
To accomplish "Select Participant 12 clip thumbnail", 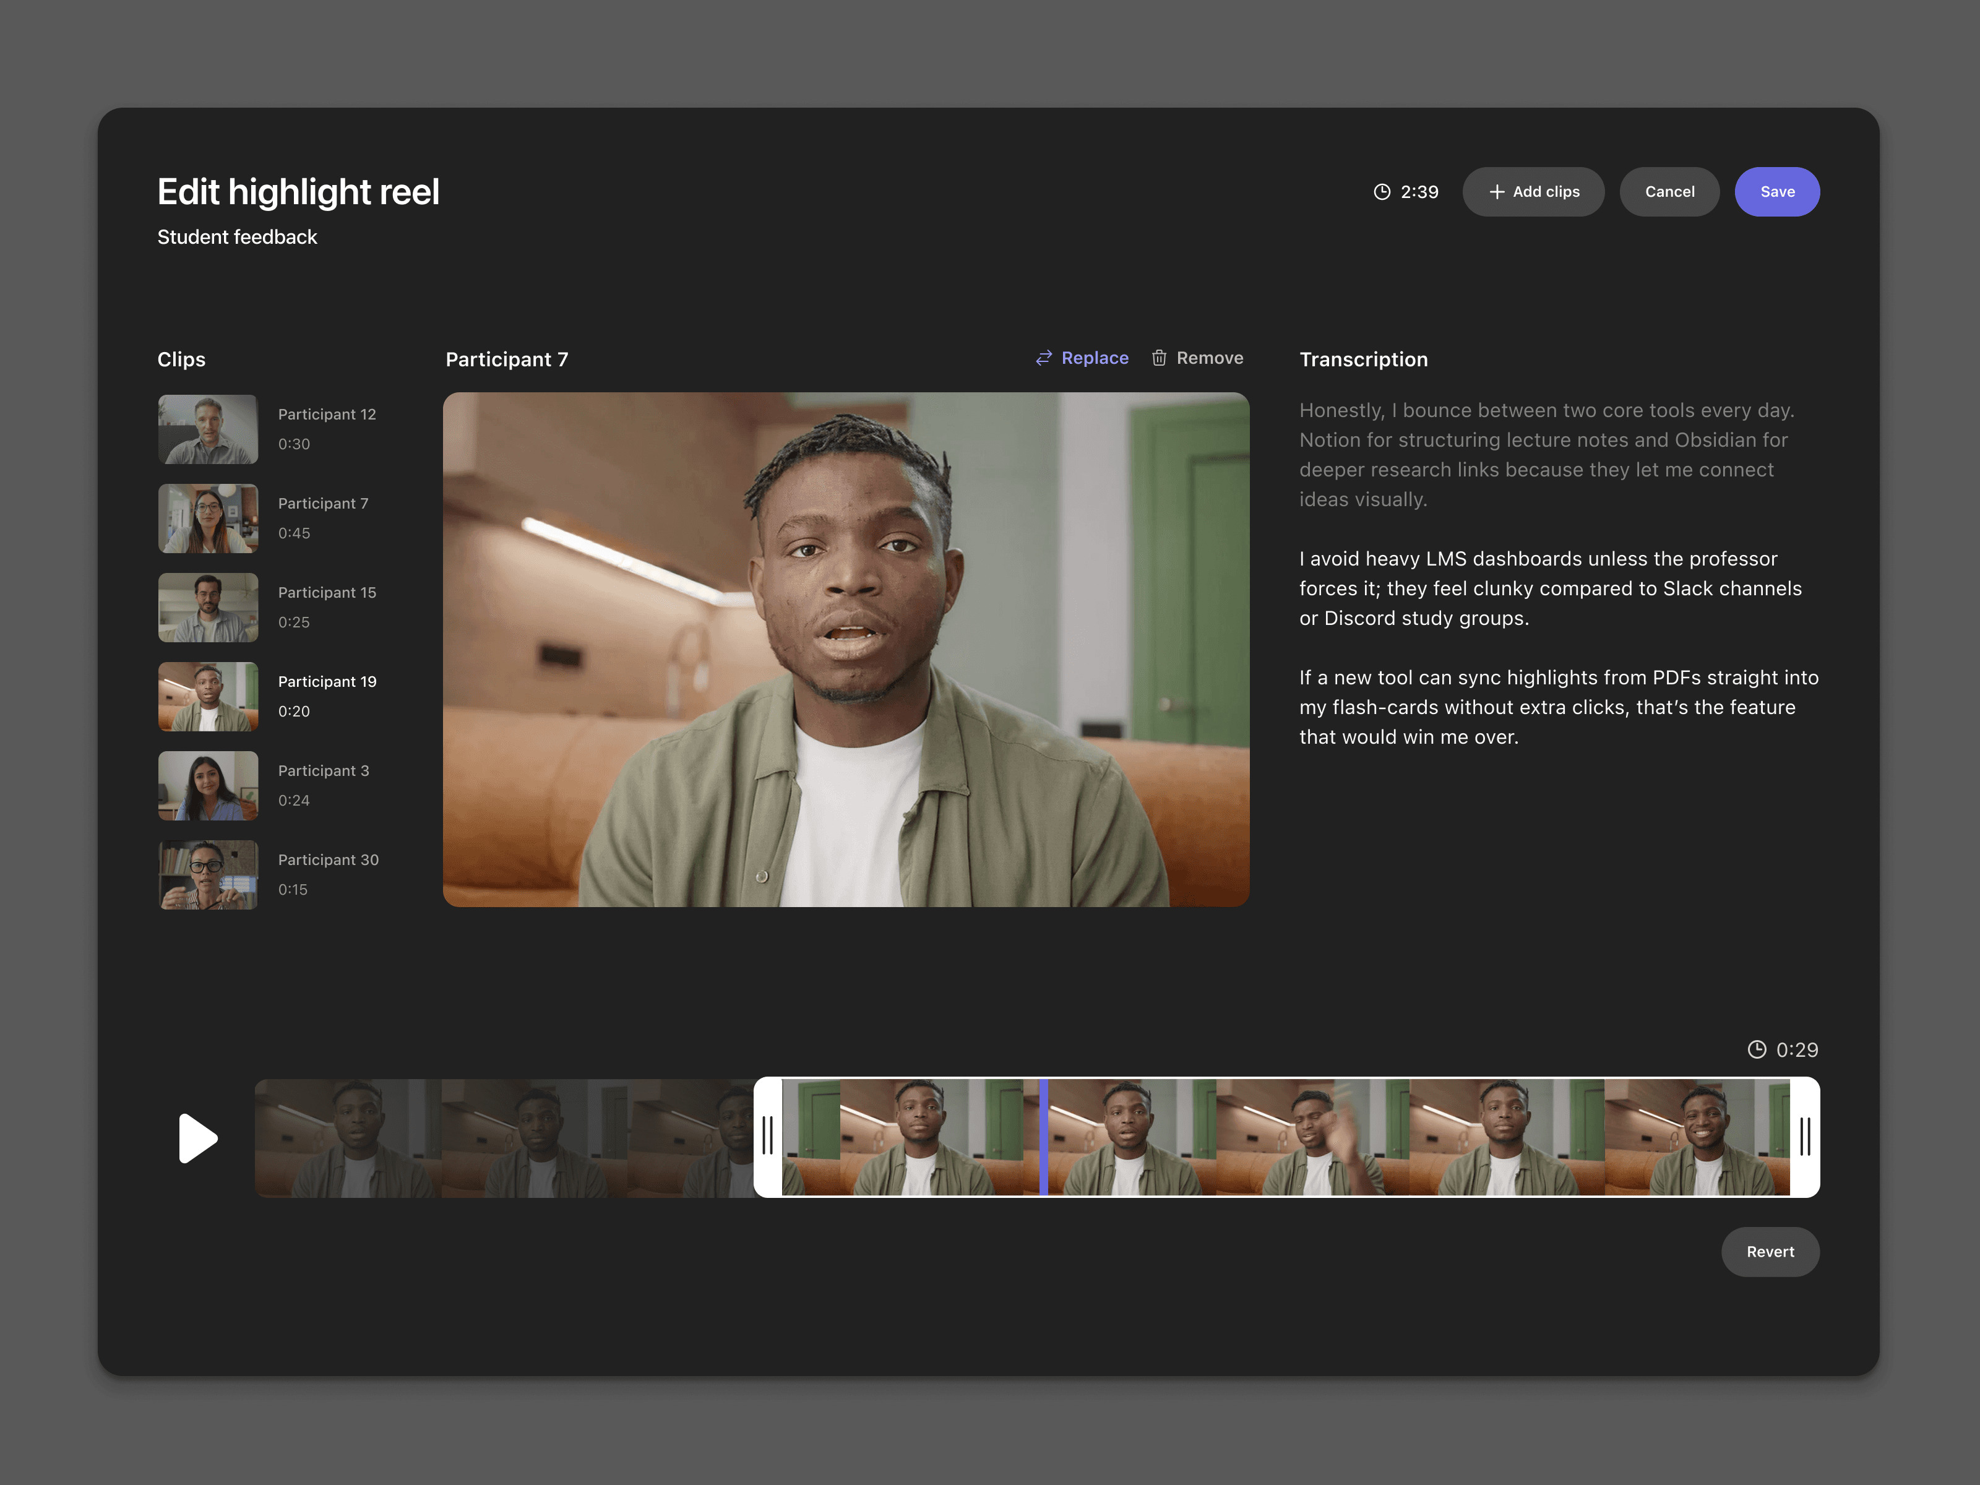I will coord(208,429).
